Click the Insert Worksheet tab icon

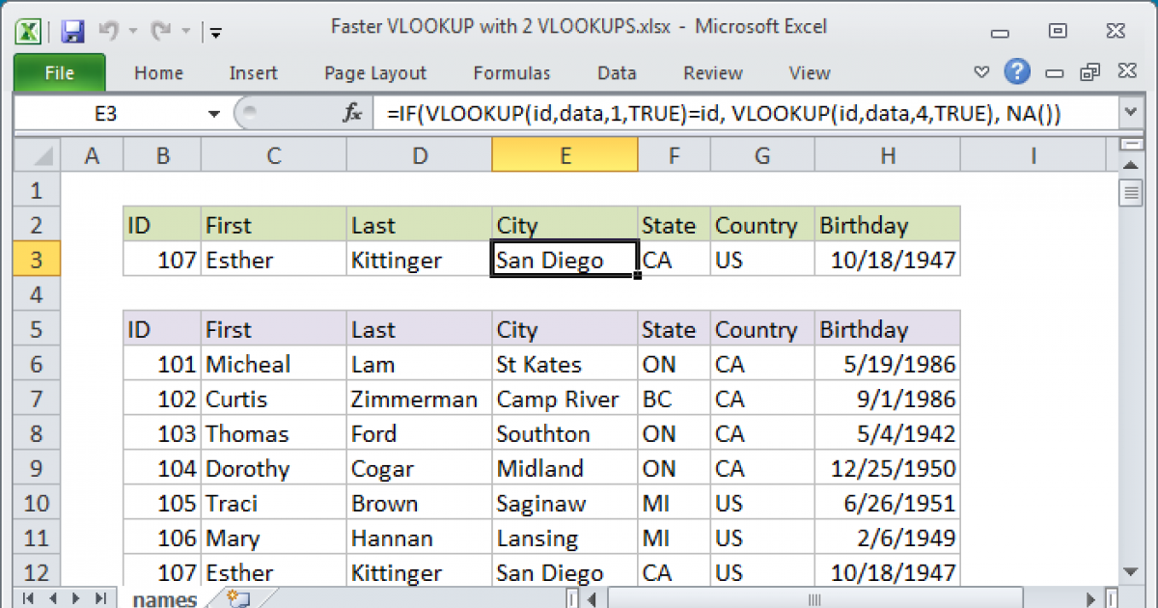(236, 598)
